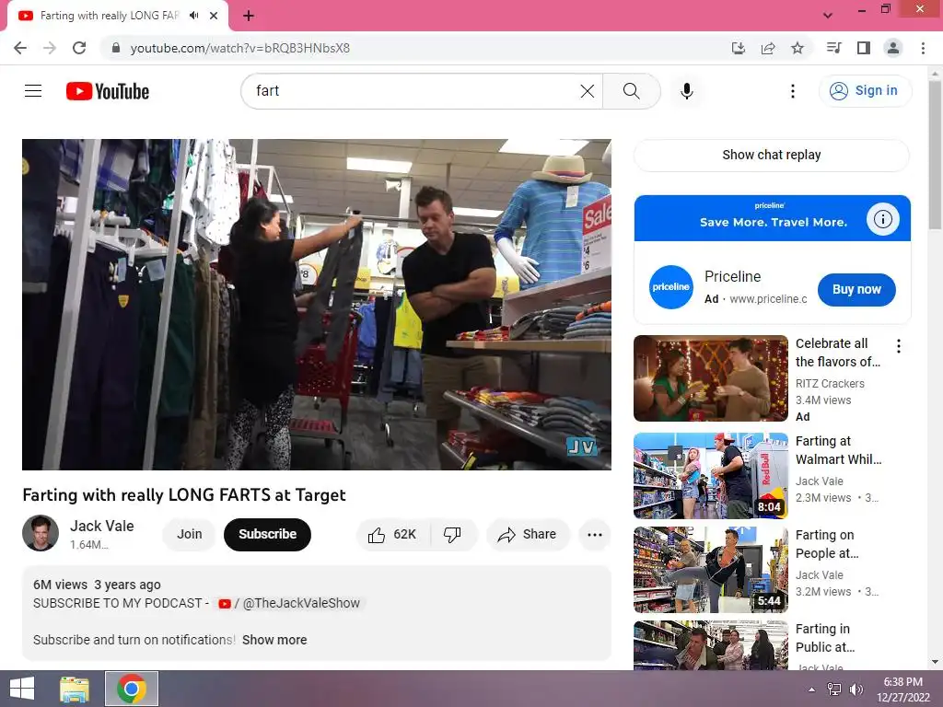943x707 pixels.
Task: Expand description with Show more
Action: (x=274, y=640)
